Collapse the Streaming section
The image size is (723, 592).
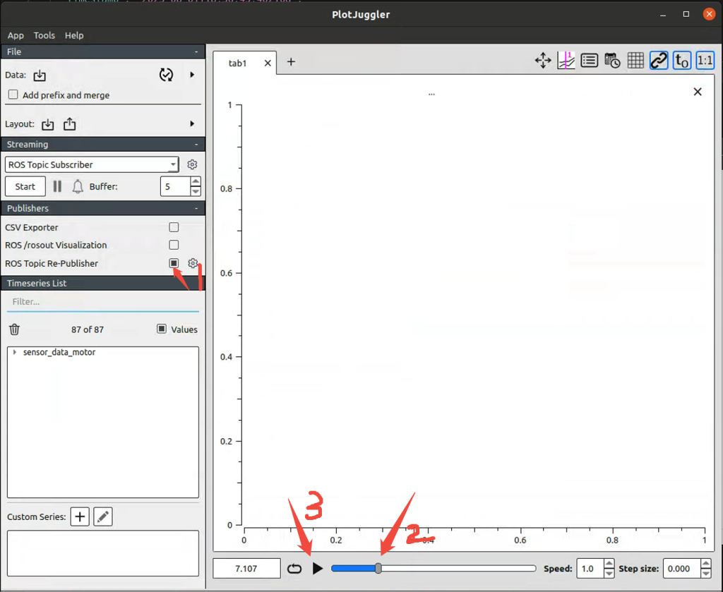pos(196,144)
